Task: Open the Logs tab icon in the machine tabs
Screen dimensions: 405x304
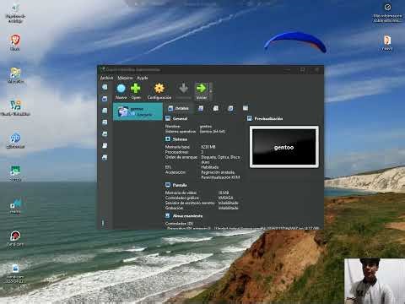Action: [216, 108]
